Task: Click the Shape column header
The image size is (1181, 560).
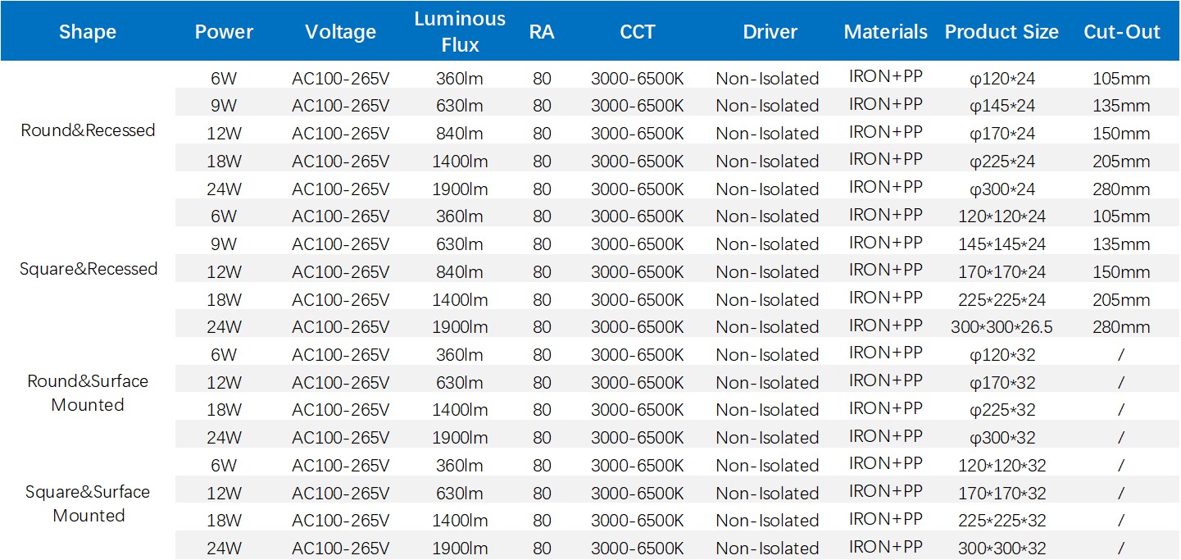Action: point(87,32)
